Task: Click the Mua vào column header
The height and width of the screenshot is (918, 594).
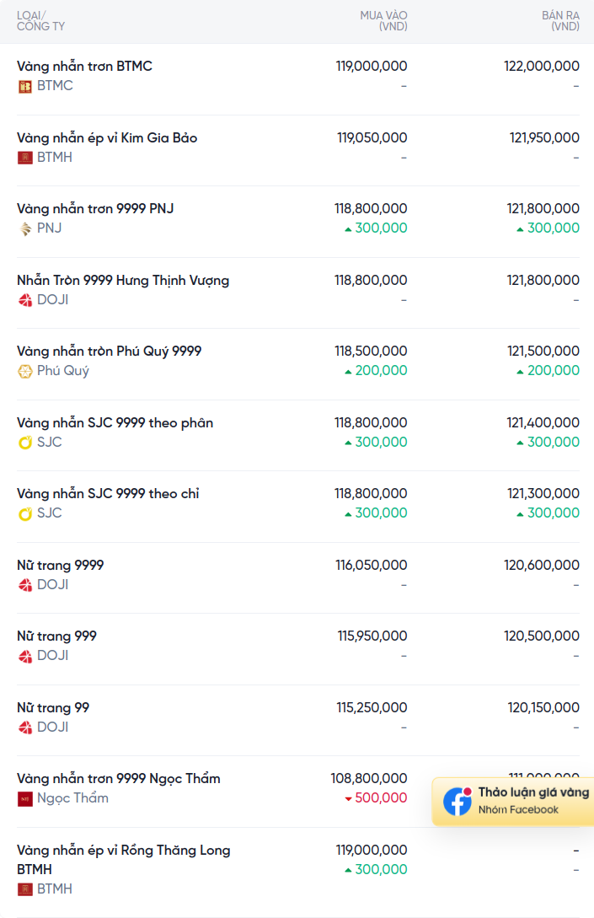Action: coord(383,21)
